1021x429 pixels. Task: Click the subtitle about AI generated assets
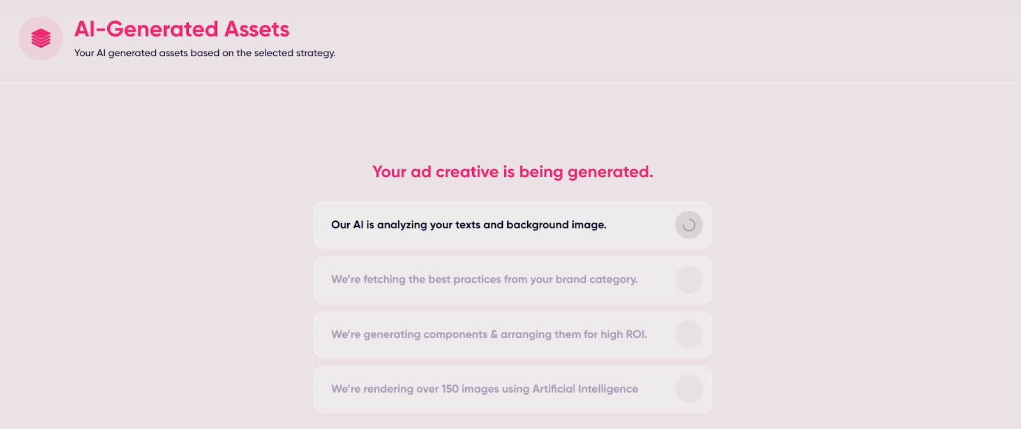tap(204, 53)
